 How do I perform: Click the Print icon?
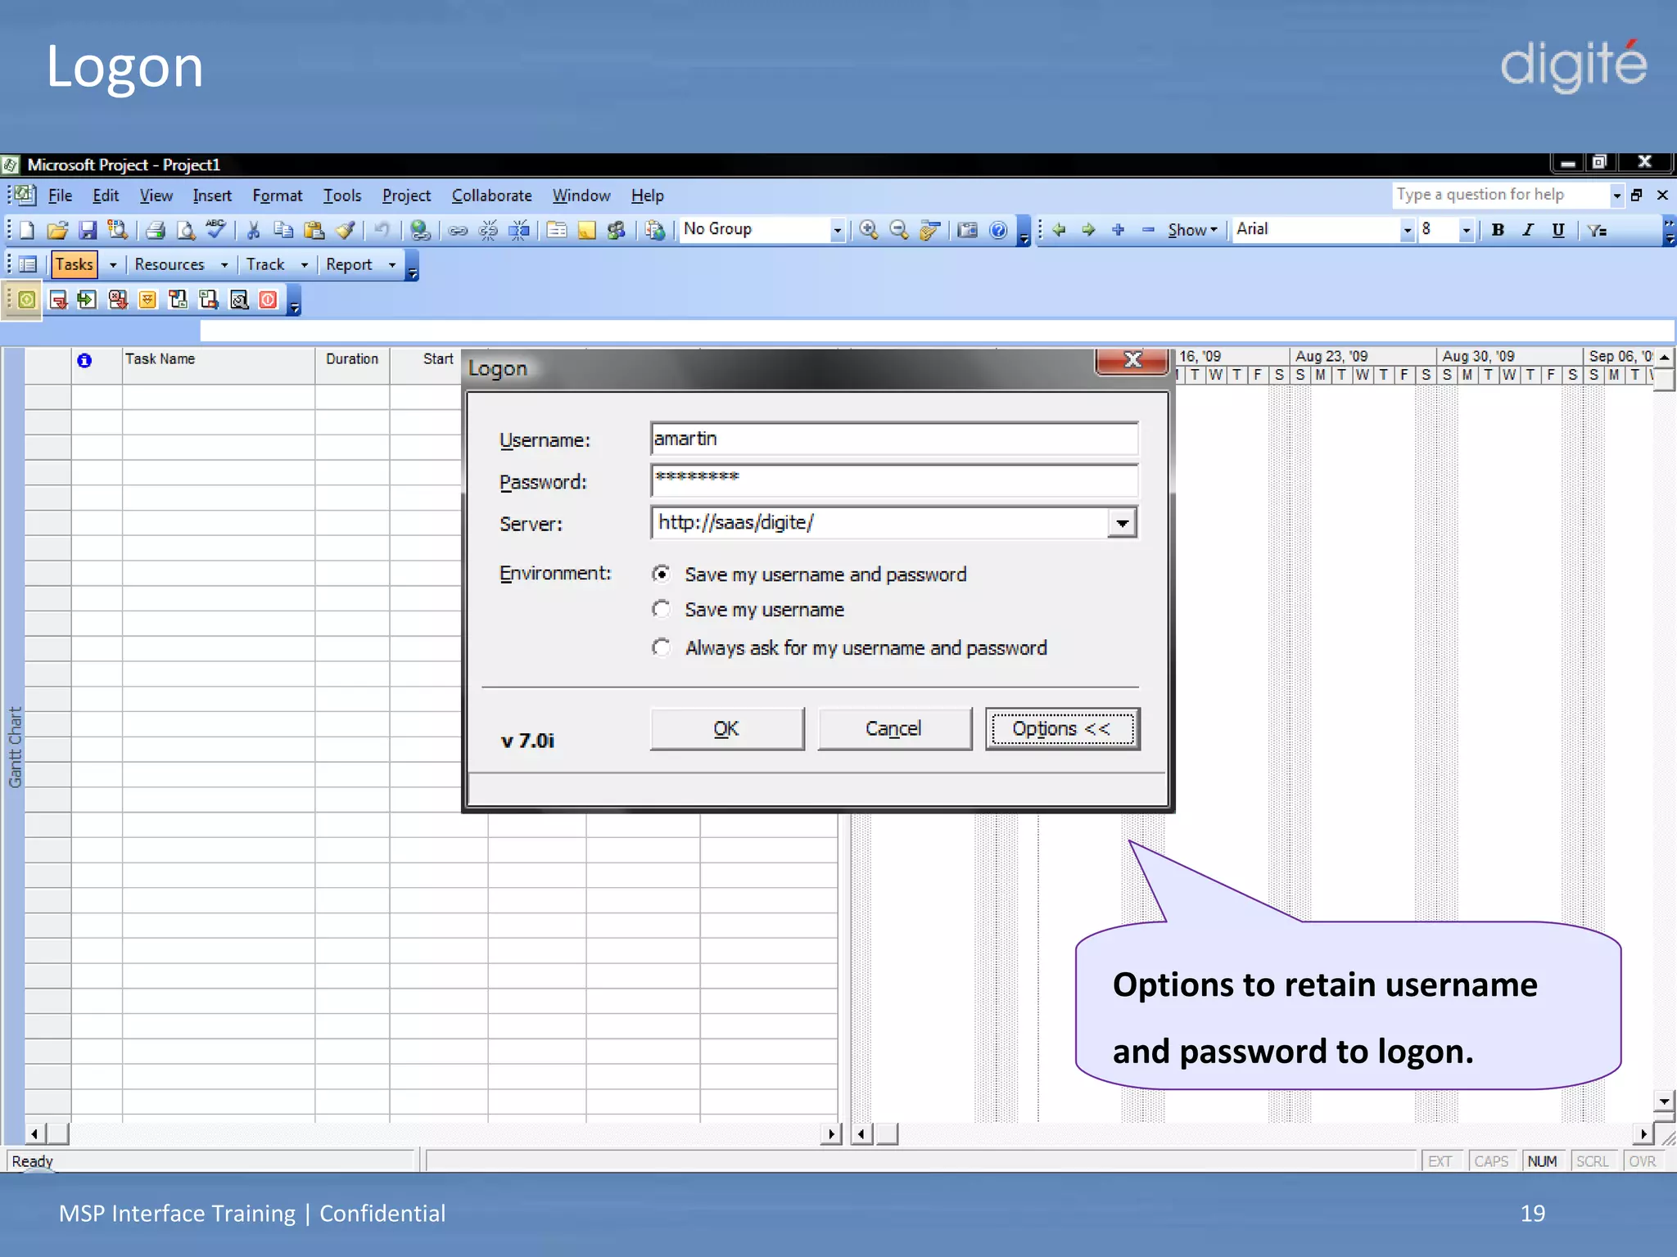(156, 230)
